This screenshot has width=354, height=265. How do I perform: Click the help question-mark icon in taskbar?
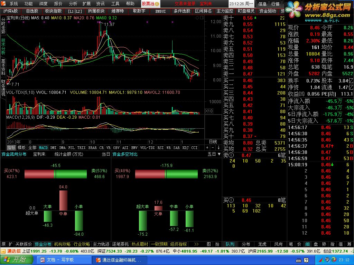pyautogui.click(x=306, y=260)
